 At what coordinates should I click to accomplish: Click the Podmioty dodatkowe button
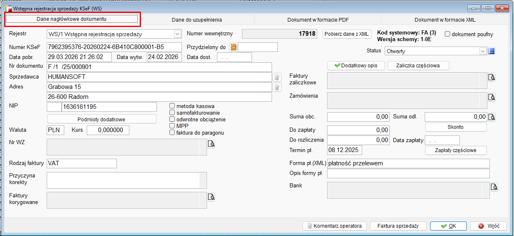[x=101, y=119]
